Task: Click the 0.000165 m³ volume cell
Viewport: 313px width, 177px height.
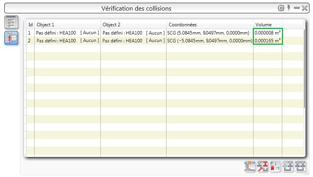Action: point(268,40)
